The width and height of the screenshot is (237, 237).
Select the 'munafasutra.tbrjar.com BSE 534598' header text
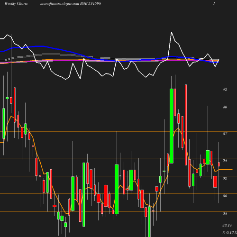pyautogui.click(x=71, y=3)
